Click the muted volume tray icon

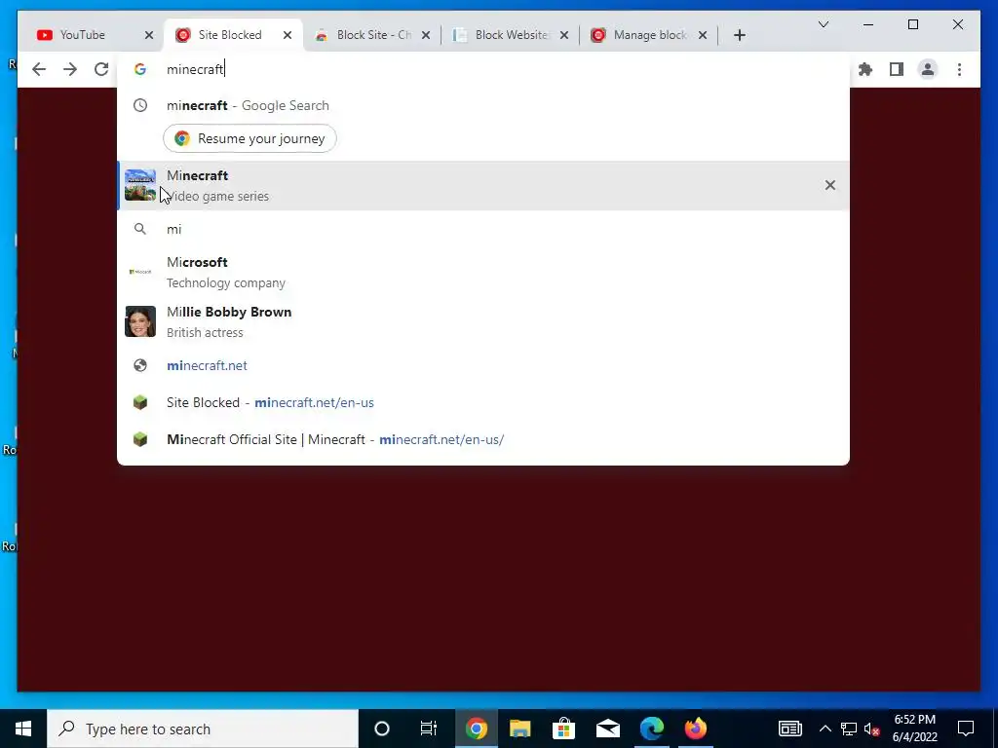[x=872, y=729]
